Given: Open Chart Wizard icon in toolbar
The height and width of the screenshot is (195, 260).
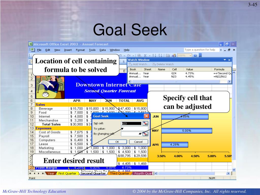Looking at the screenshot, I should tap(168, 56).
